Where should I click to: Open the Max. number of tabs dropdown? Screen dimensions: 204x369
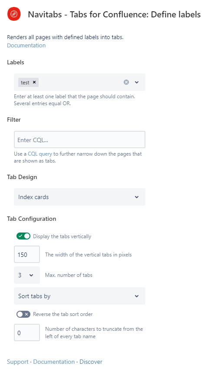pyautogui.click(x=27, y=275)
